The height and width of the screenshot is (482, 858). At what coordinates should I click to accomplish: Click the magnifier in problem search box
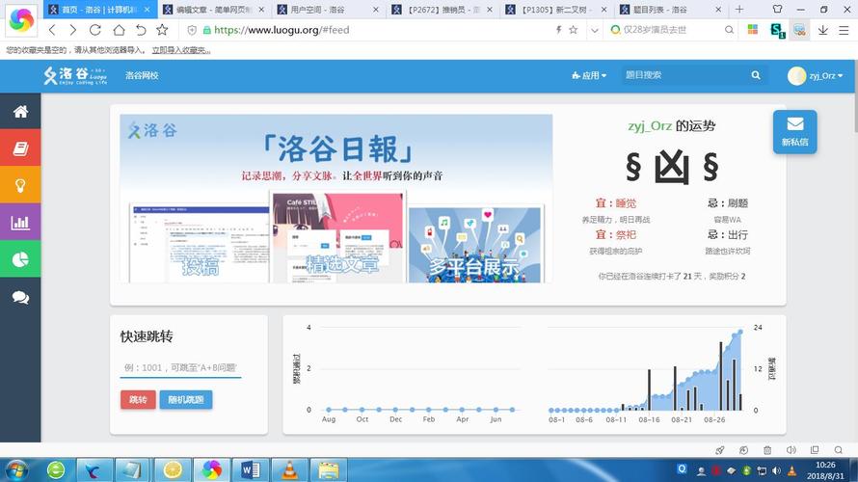point(756,75)
